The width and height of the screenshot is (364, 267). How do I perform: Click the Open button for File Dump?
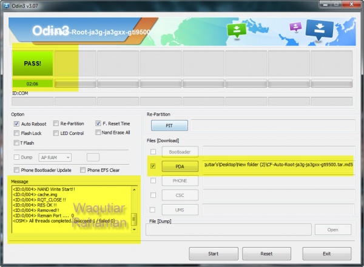click(332, 229)
